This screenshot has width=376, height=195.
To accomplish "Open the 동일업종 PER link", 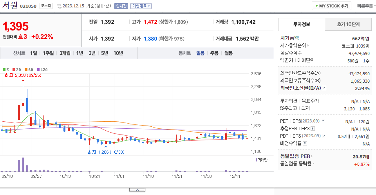I will 295,156.
